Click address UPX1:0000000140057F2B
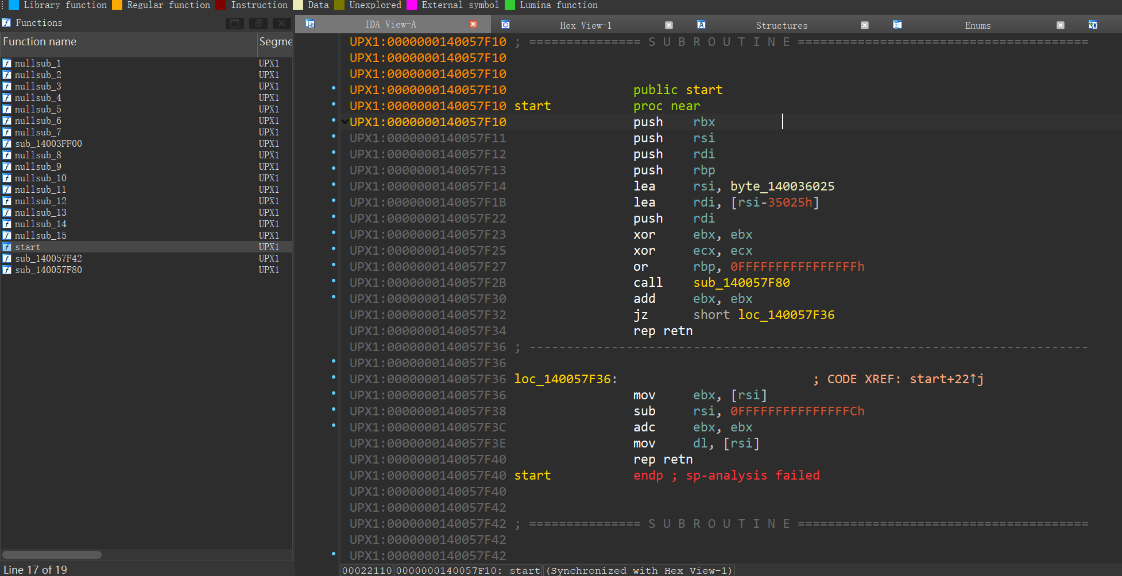The width and height of the screenshot is (1122, 576). point(428,283)
